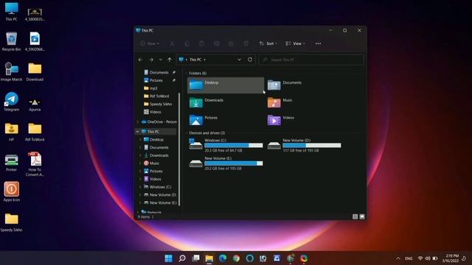The image size is (472, 265).
Task: Click the Windows (C:) usage bar
Action: tap(234, 146)
